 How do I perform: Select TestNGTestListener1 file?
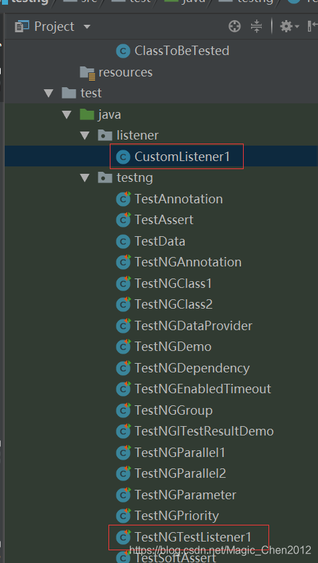pos(193,537)
